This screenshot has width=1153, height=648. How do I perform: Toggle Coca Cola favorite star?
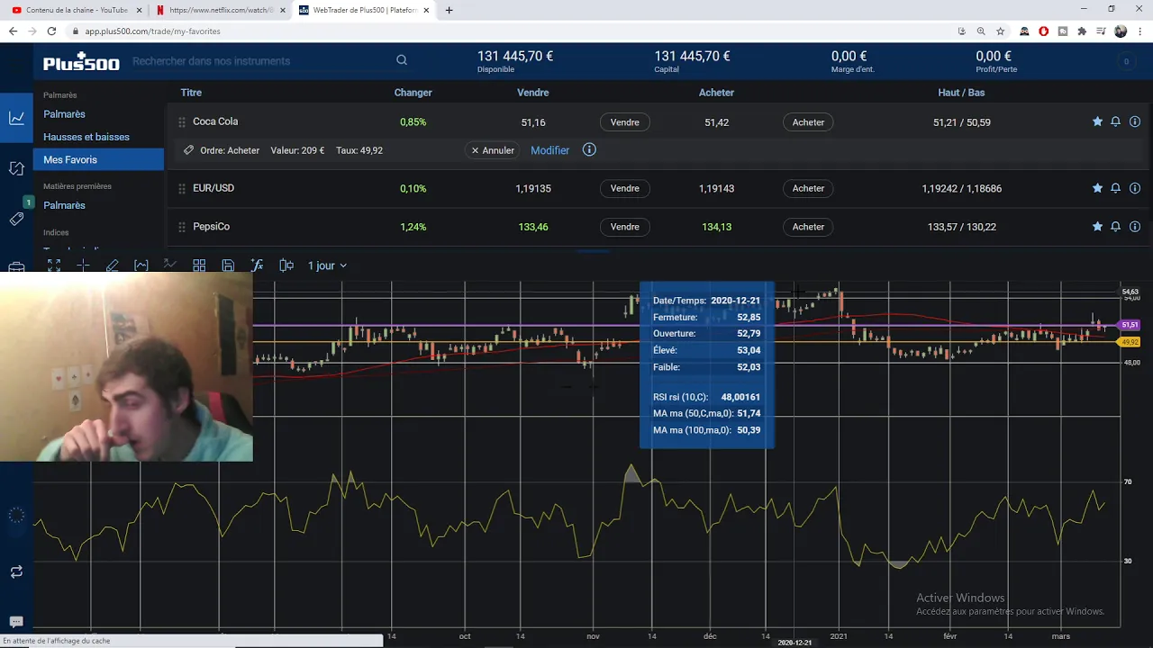[x=1097, y=121]
